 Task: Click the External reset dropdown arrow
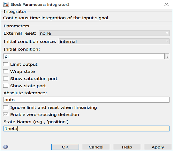tap(167, 33)
